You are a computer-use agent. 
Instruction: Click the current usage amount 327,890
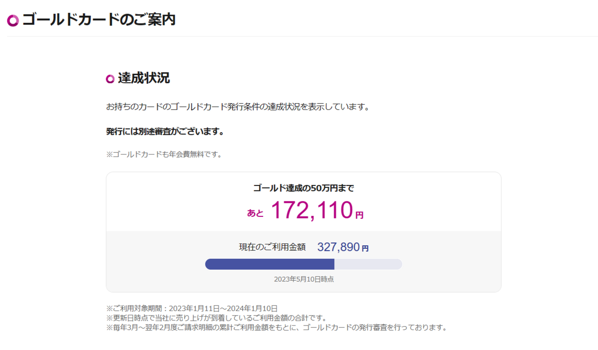[x=338, y=247]
